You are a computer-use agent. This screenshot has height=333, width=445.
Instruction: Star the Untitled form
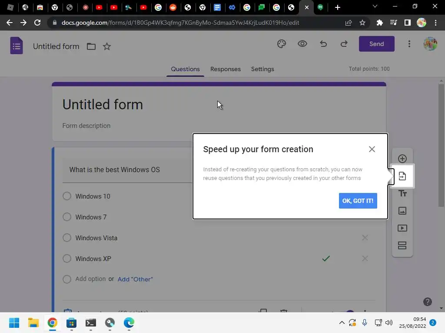[x=107, y=46]
